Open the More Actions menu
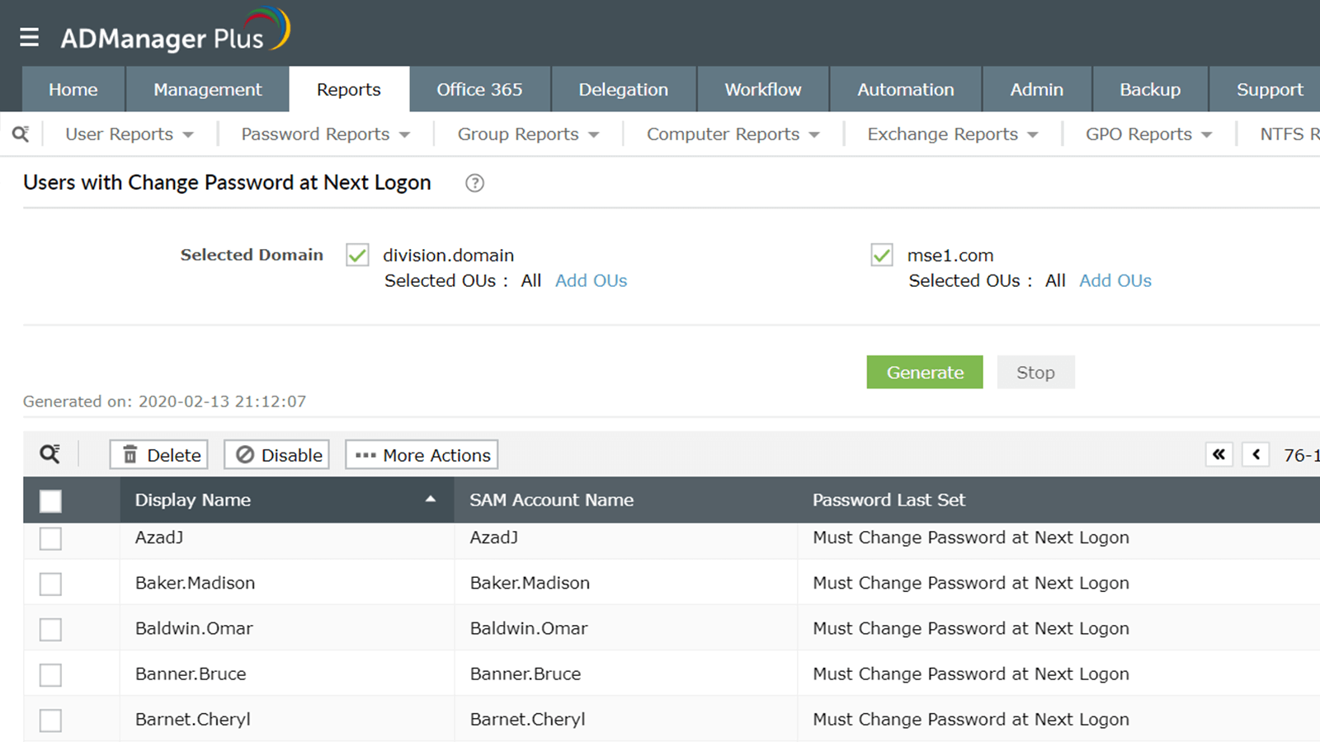This screenshot has height=742, width=1320. click(x=422, y=455)
